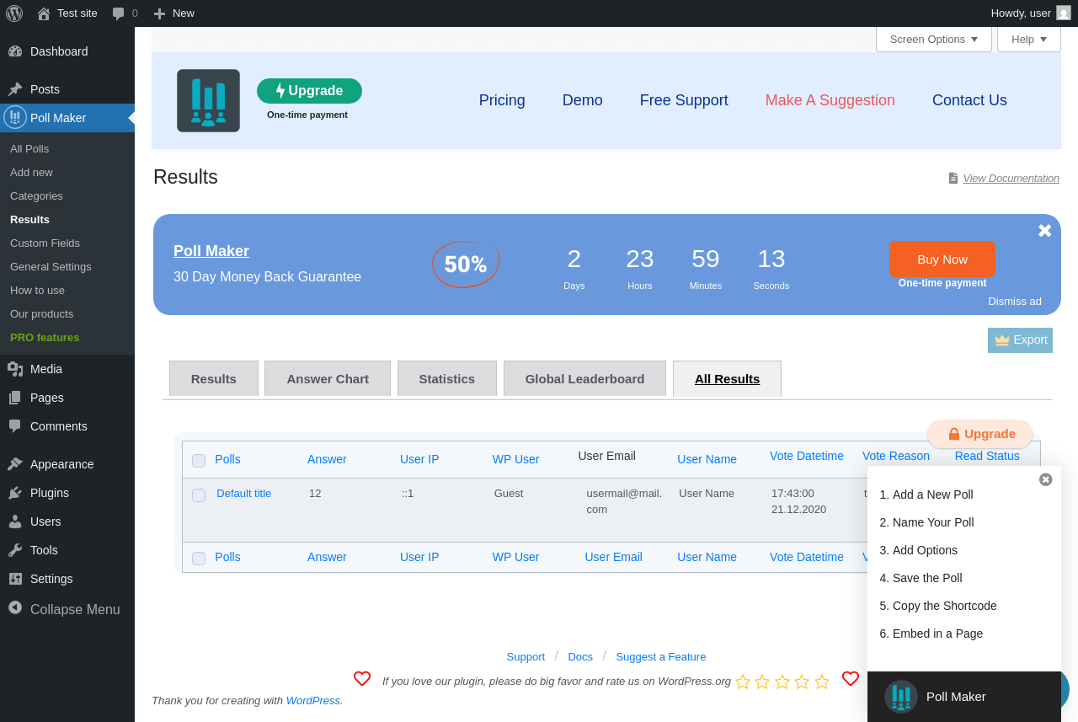1078x722 pixels.
Task: Click the "5. Copy the Shortcode" step
Action: [x=938, y=606]
